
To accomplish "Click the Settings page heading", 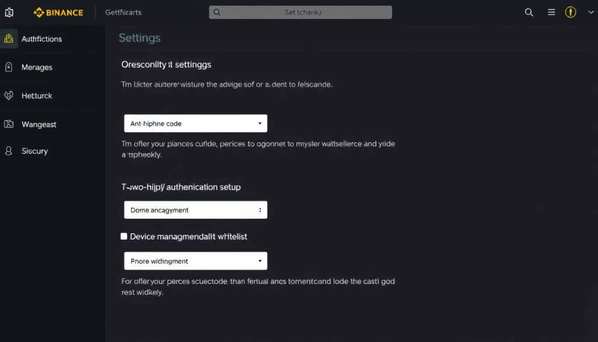I will [x=140, y=38].
